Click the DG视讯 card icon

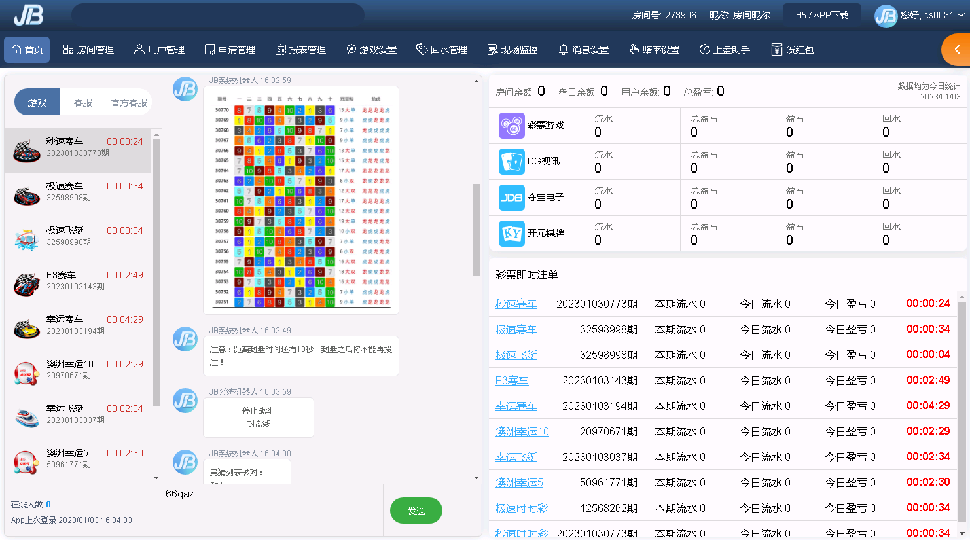(511, 162)
